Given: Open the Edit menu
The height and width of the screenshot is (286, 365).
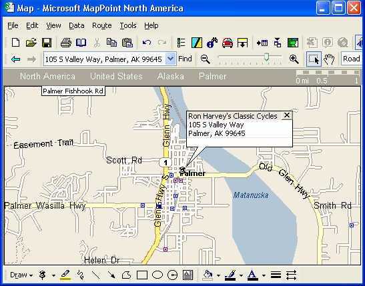Looking at the screenshot, I should 32,25.
